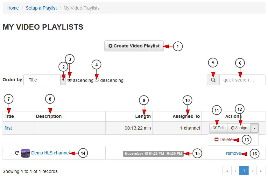Screen dimensions: 268x185
Task: Select the ascending radio button
Action: (x=69, y=80)
